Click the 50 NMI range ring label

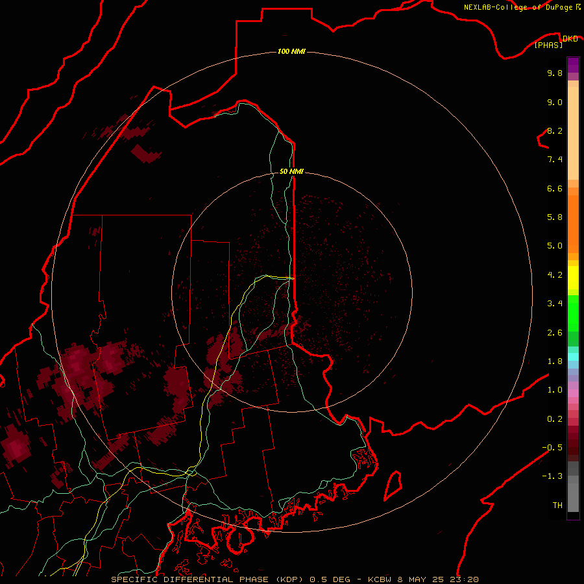pyautogui.click(x=291, y=171)
